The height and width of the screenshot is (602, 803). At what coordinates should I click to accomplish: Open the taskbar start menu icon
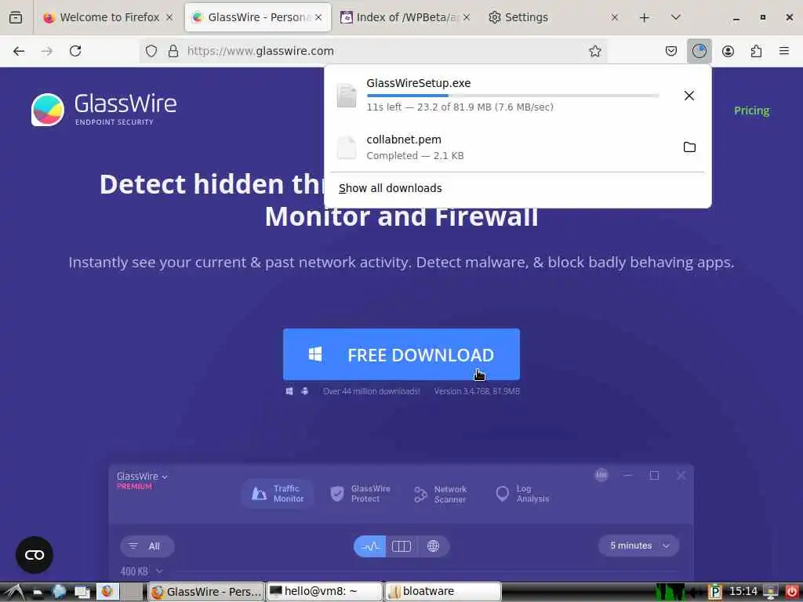(14, 592)
